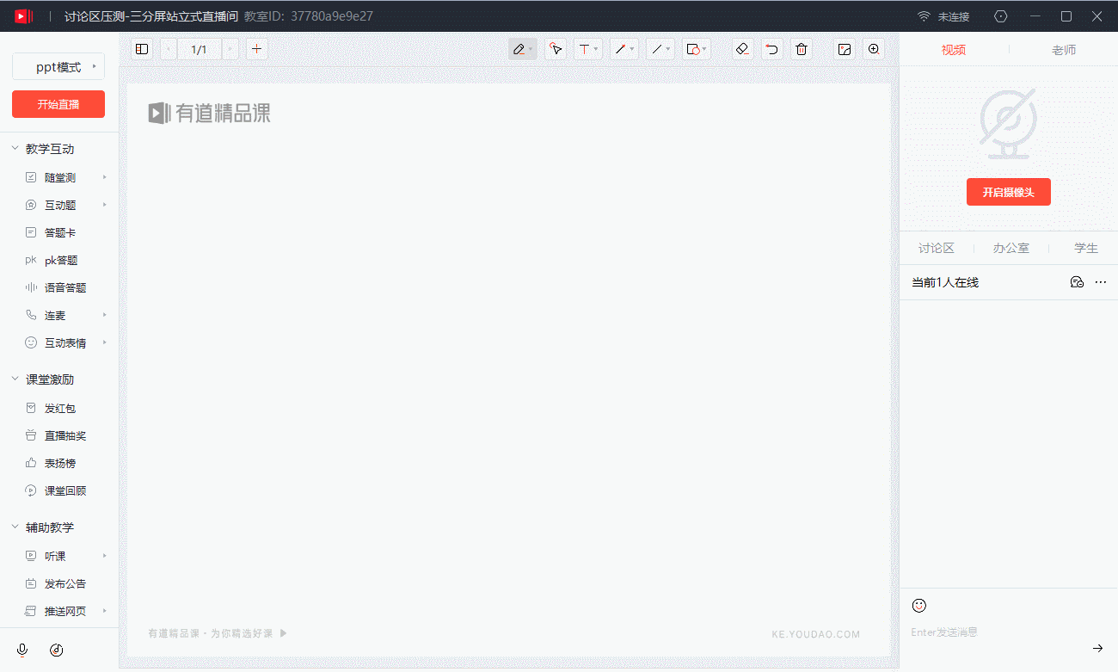Click the 有道精品课 app logo in title bar
Image resolution: width=1118 pixels, height=672 pixels.
pyautogui.click(x=23, y=15)
